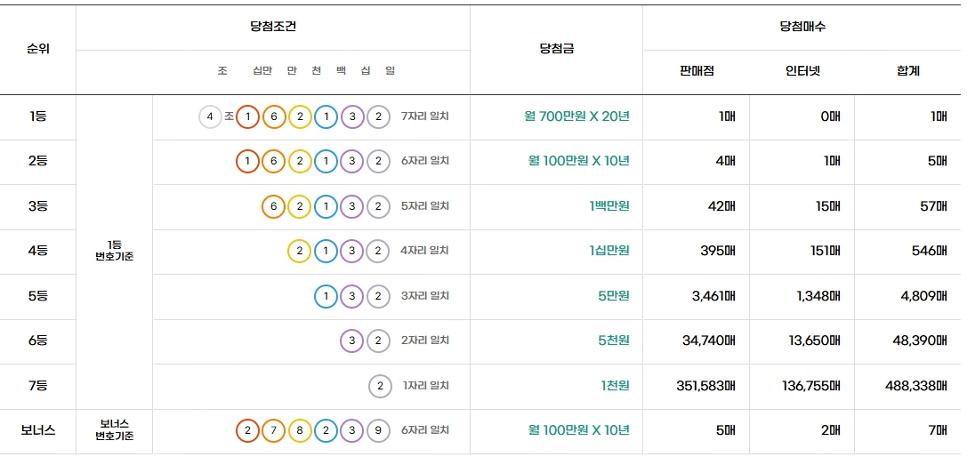Image resolution: width=967 pixels, height=457 pixels.
Task: Click the 1백만원 prize amount
Action: tap(608, 206)
